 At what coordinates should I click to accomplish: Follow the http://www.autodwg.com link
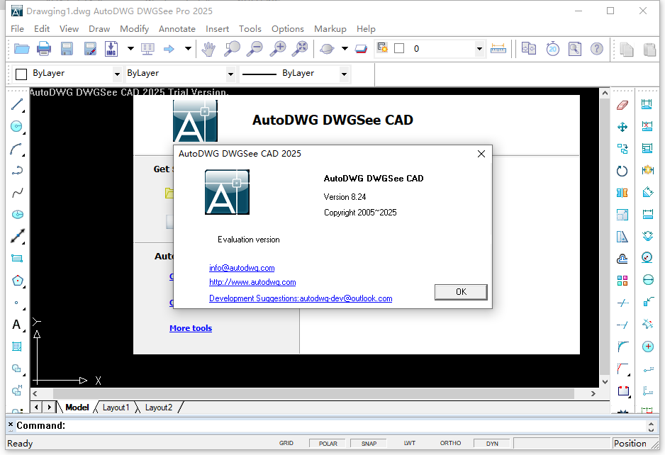point(252,281)
